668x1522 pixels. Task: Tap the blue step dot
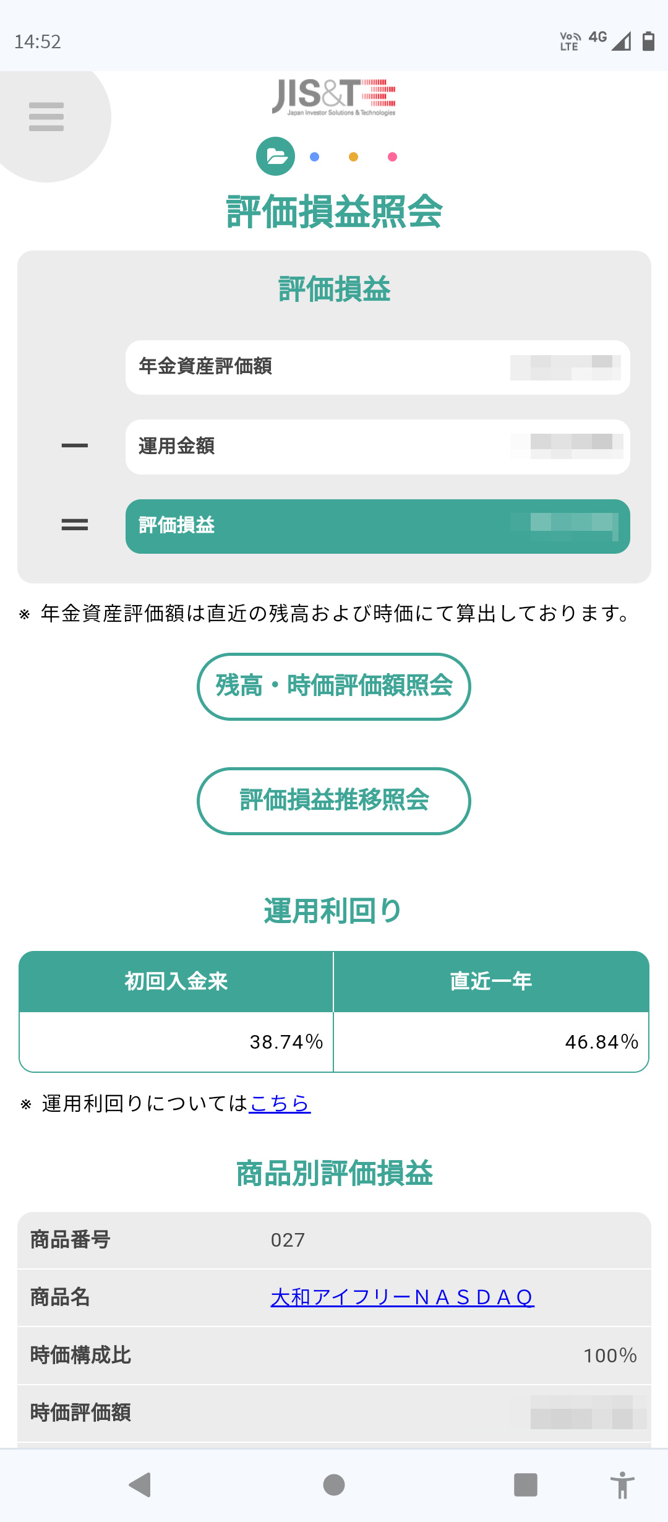(315, 157)
